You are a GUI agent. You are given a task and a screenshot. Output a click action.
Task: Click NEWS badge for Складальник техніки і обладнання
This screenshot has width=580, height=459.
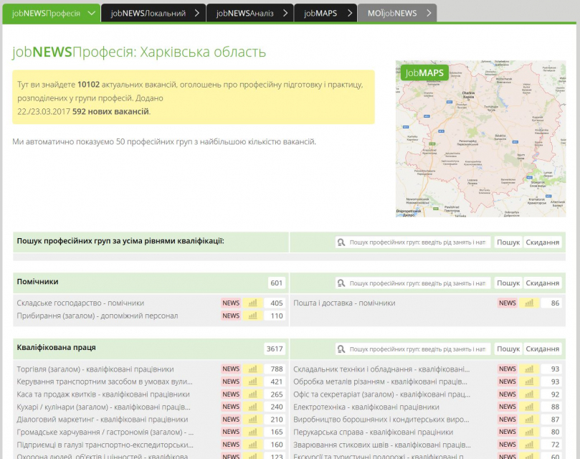click(507, 369)
